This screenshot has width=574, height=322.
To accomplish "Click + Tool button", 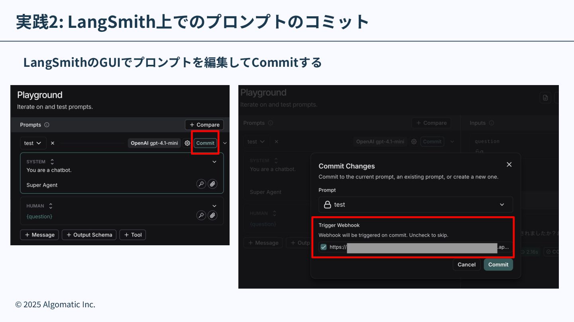I will (x=133, y=235).
